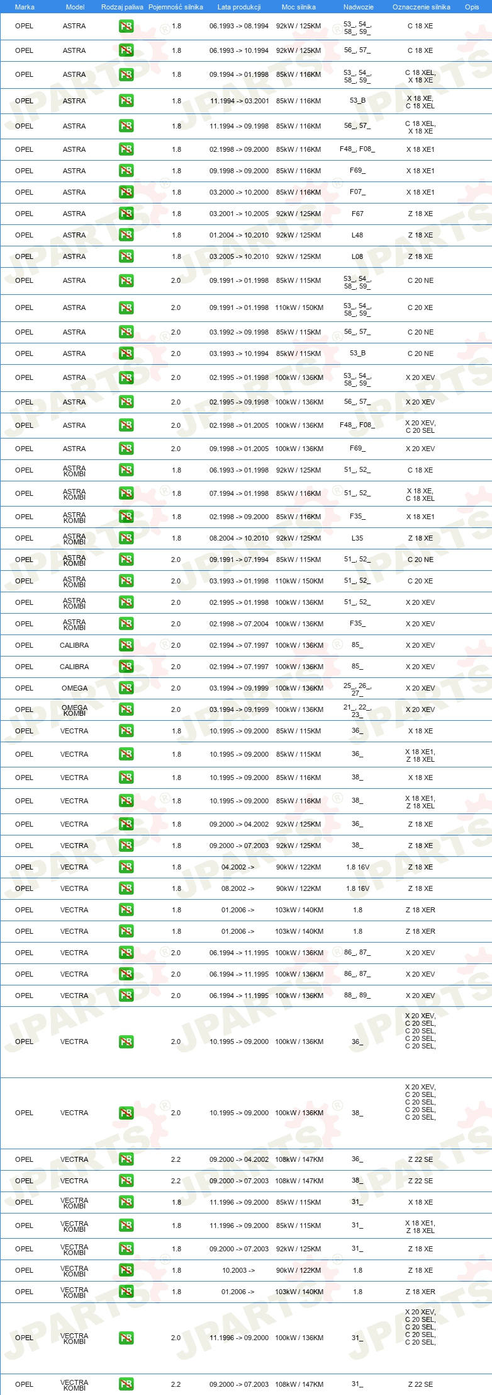This screenshot has height=1395, width=492.
Task: Click fuel icon in Astra F07_ row
Action: [x=126, y=192]
